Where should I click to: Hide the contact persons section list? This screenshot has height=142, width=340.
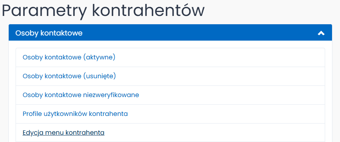[321, 33]
